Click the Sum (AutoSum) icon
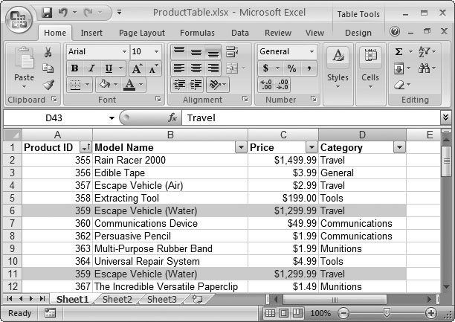The width and height of the screenshot is (455, 322). point(399,52)
